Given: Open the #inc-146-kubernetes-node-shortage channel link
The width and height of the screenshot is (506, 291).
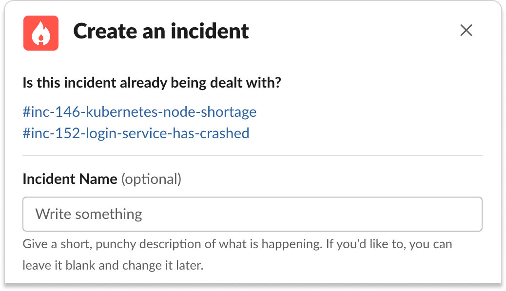Looking at the screenshot, I should point(139,112).
